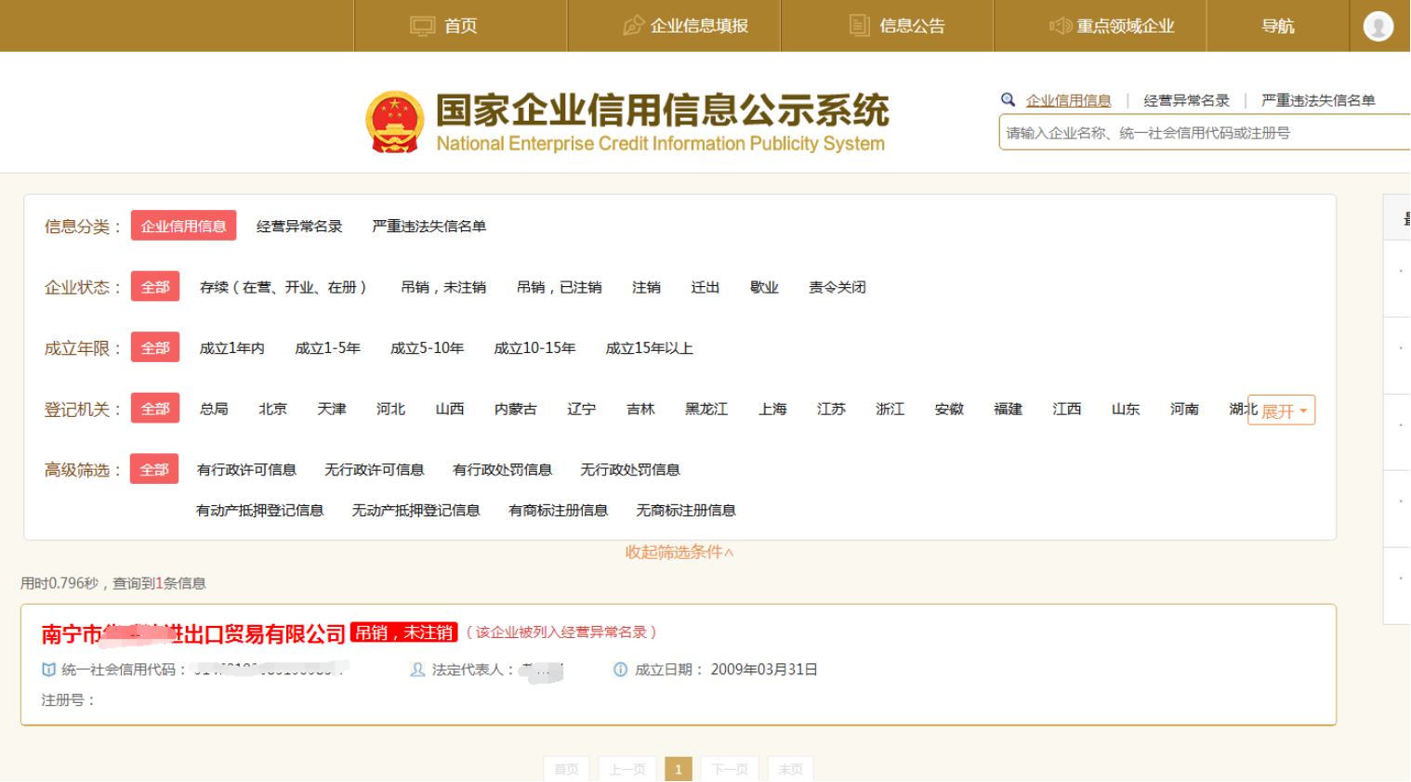Screen dimensions: 1411x782
Task: Go to pagination page 1
Action: 679,769
